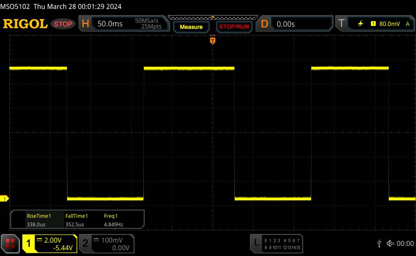Image resolution: width=416 pixels, height=256 pixels.
Task: Select the RiseTime1 measurement result
Action: coord(39,220)
